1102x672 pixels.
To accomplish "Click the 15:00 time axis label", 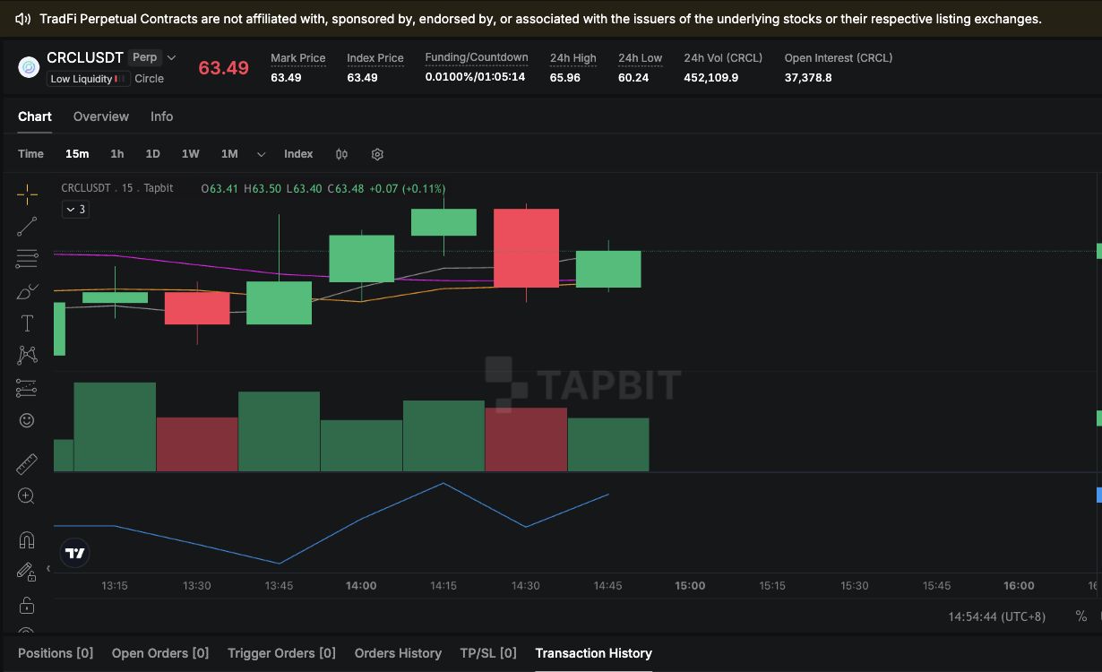I will coord(690,586).
